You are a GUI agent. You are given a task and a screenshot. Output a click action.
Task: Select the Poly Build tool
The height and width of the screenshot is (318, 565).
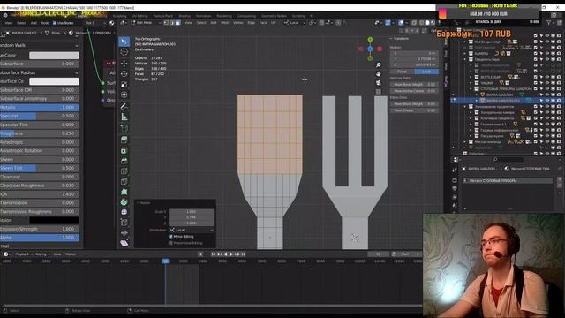point(124,192)
